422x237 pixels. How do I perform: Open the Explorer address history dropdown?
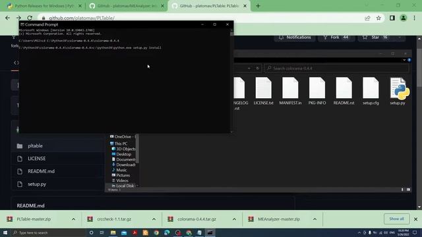(249, 68)
